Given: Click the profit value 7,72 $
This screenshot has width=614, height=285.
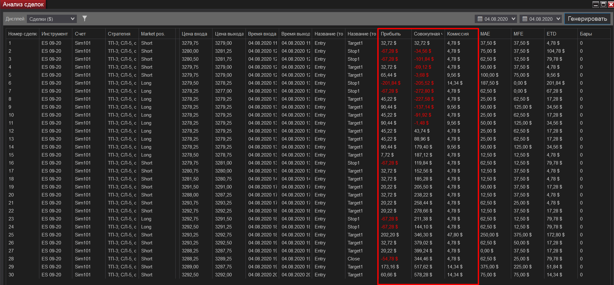Looking at the screenshot, I should click(x=387, y=155).
